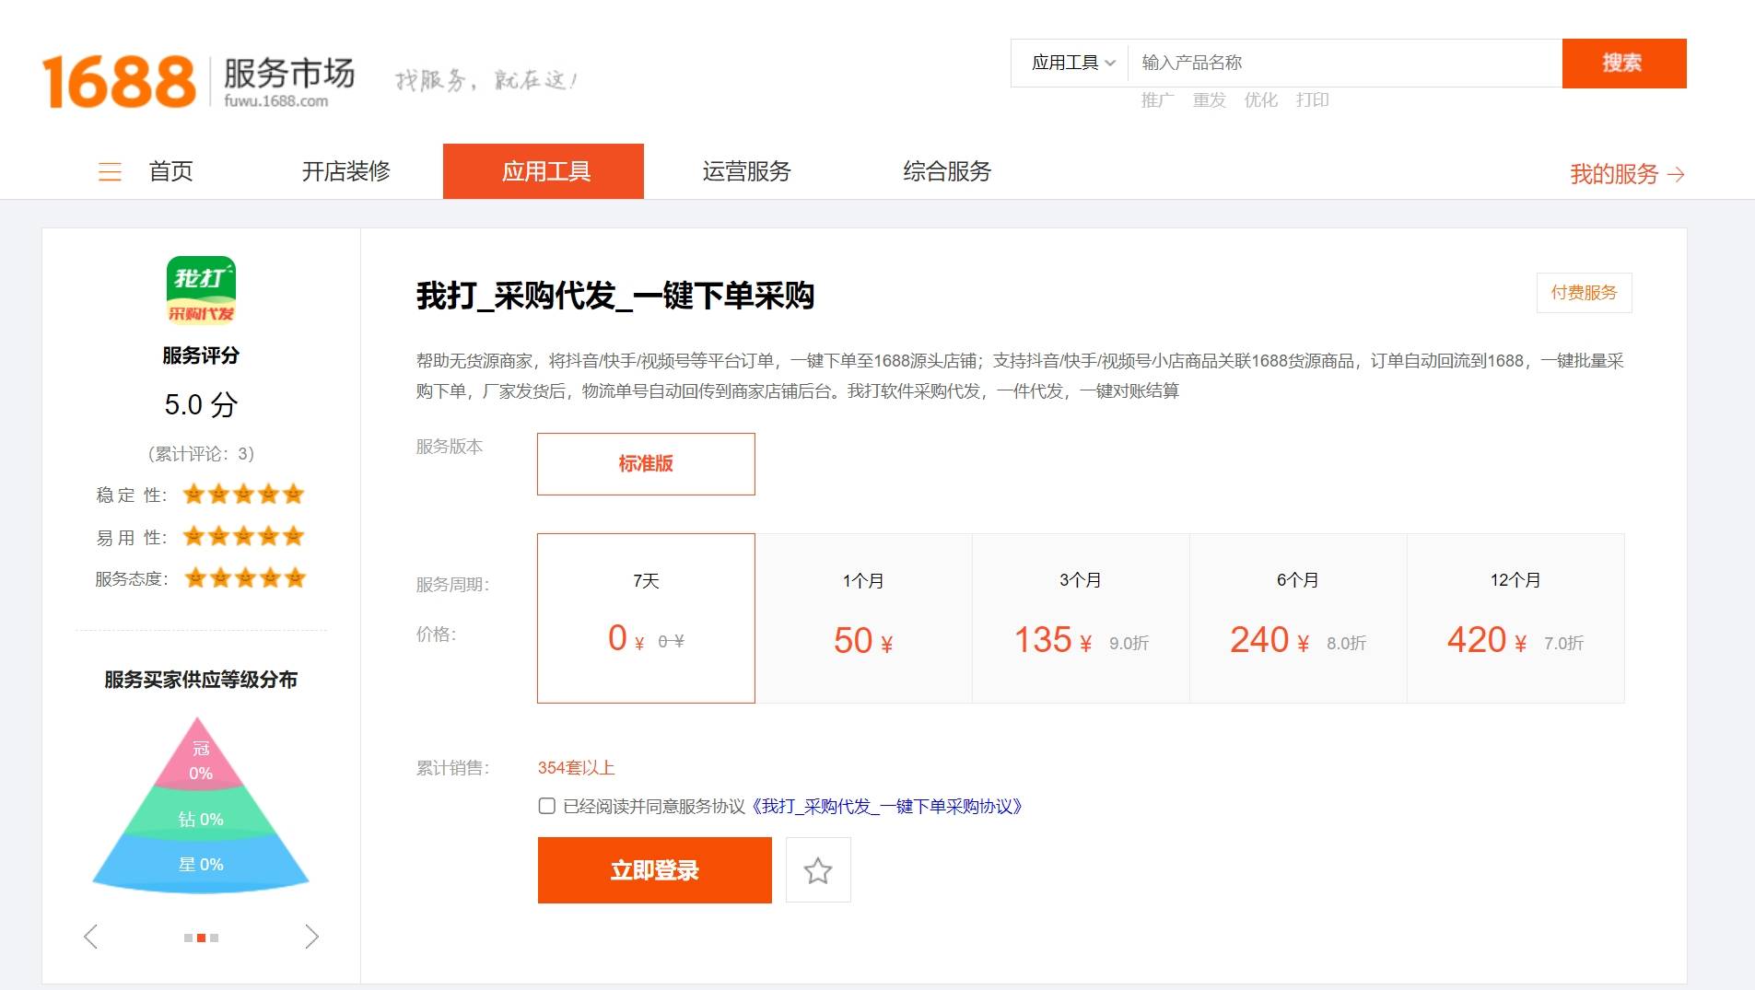This screenshot has height=990, width=1755.
Task: Click the 9.0折 discount label
Action: tap(1129, 644)
